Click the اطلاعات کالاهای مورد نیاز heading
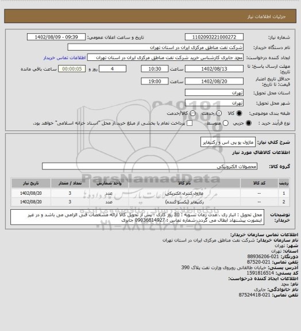 point(261,152)
